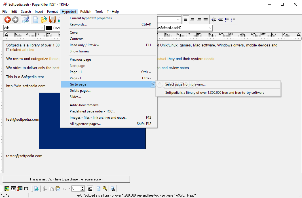The height and width of the screenshot is (198, 302).
Task: Toggle Read only / Preview mode
Action: 109,45
